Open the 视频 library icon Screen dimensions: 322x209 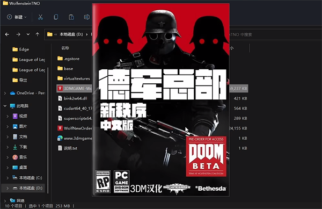point(15,116)
